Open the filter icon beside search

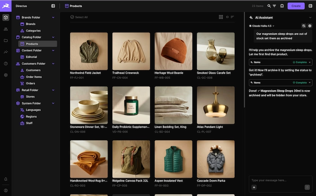[274, 6]
